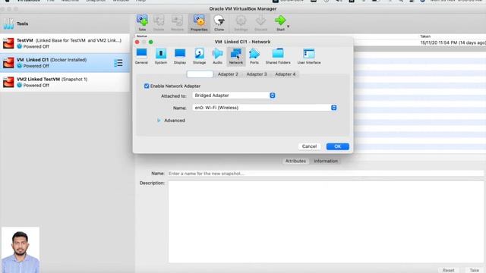Open the Shared Folders settings section
The height and width of the screenshot is (273, 486).
coord(278,56)
